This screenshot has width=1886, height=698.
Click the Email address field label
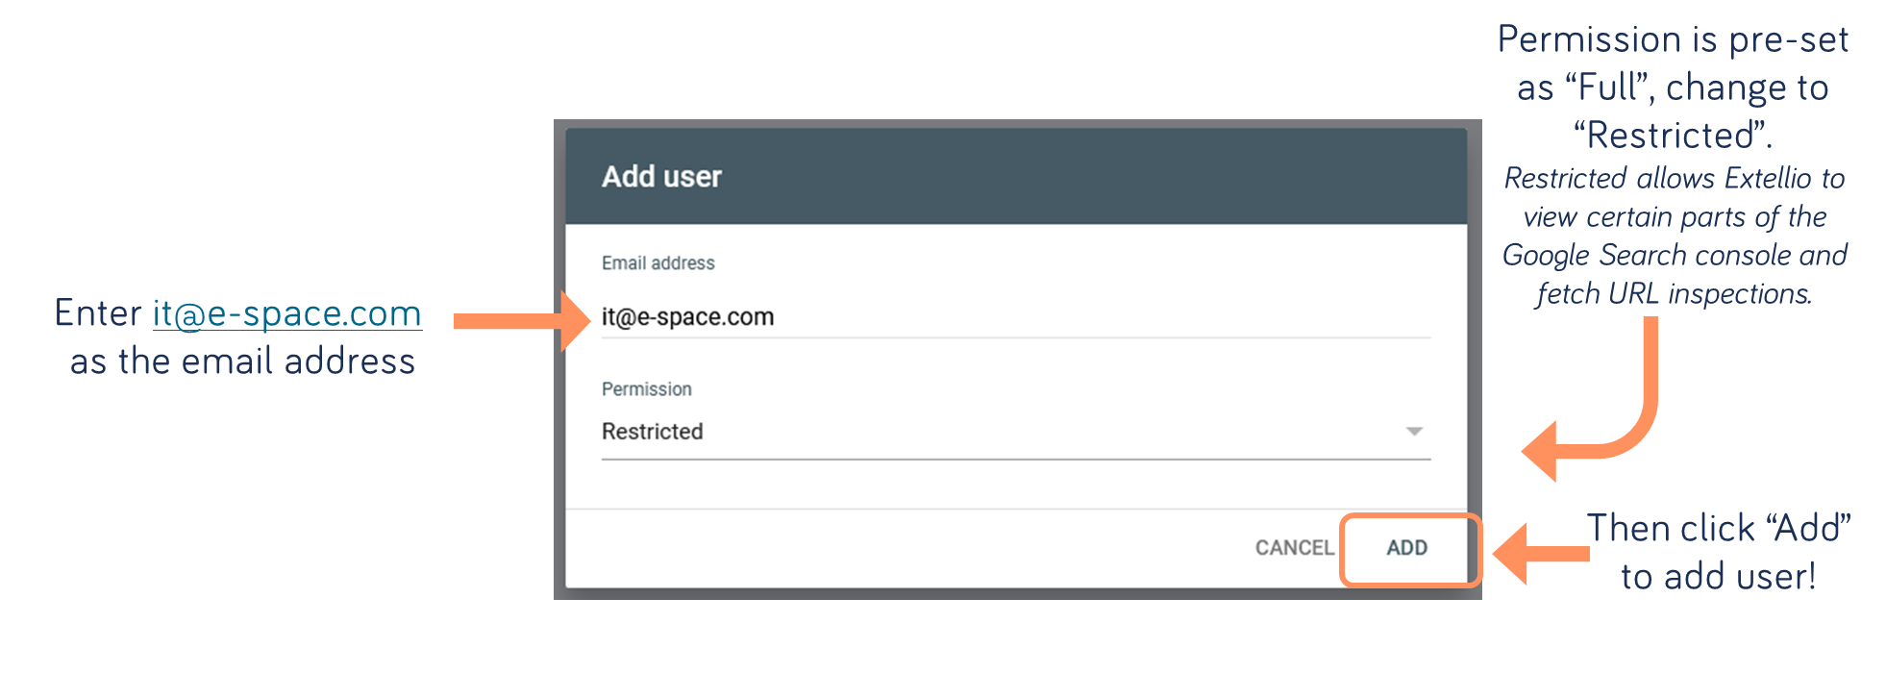point(658,263)
